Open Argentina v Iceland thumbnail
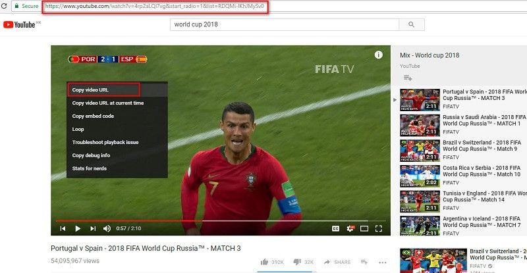Screen dimensions: 527x273 pyautogui.click(x=420, y=226)
